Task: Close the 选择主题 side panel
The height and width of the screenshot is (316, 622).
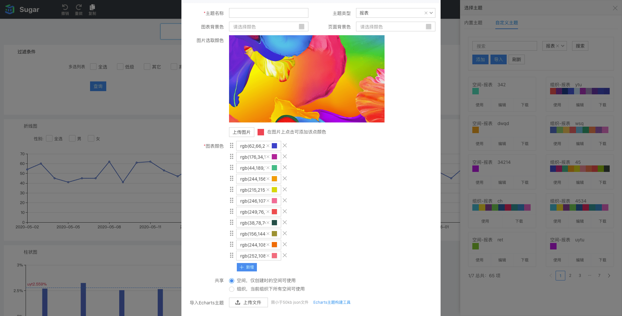Action: click(x=615, y=8)
